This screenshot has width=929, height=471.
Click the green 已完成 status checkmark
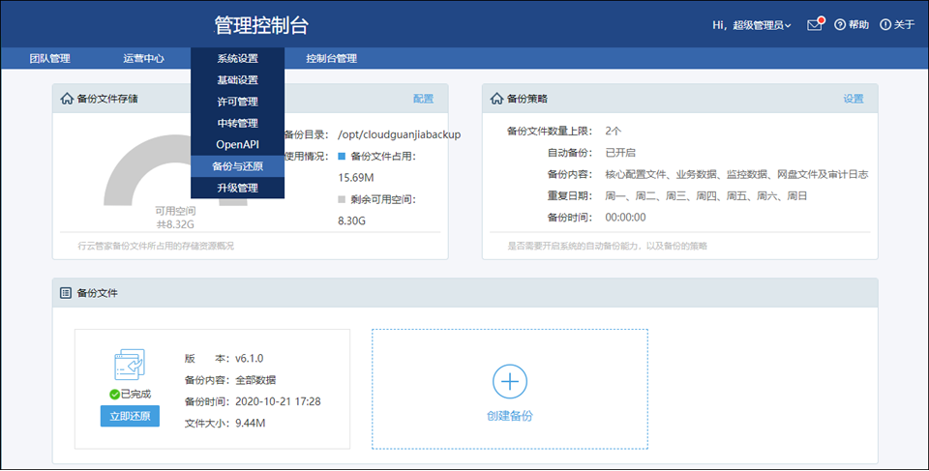(x=114, y=395)
